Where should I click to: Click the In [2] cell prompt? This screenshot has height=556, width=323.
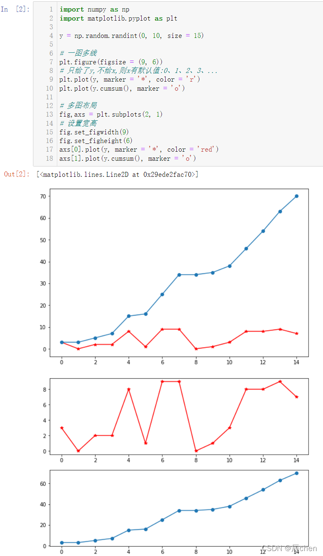(15, 9)
